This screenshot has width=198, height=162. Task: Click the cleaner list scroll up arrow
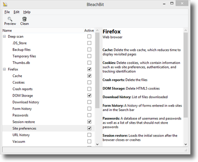coord(97,30)
